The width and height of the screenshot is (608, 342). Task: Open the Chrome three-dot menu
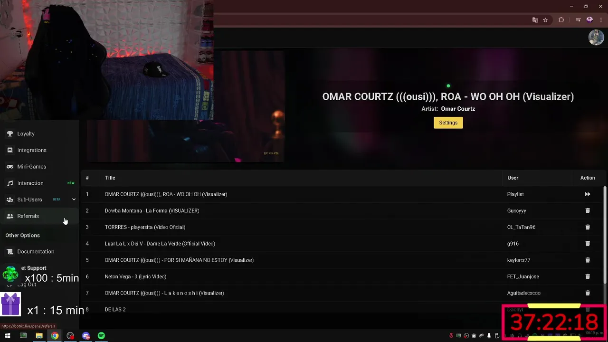coord(601,20)
